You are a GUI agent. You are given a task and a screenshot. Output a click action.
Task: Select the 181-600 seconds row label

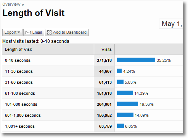click(21, 104)
